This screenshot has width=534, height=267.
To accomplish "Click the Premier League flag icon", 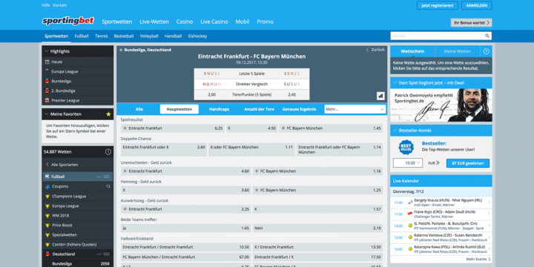I will 47,100.
